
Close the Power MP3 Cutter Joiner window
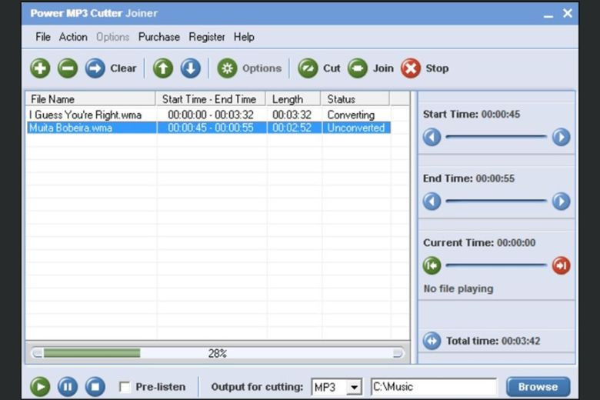(568, 13)
